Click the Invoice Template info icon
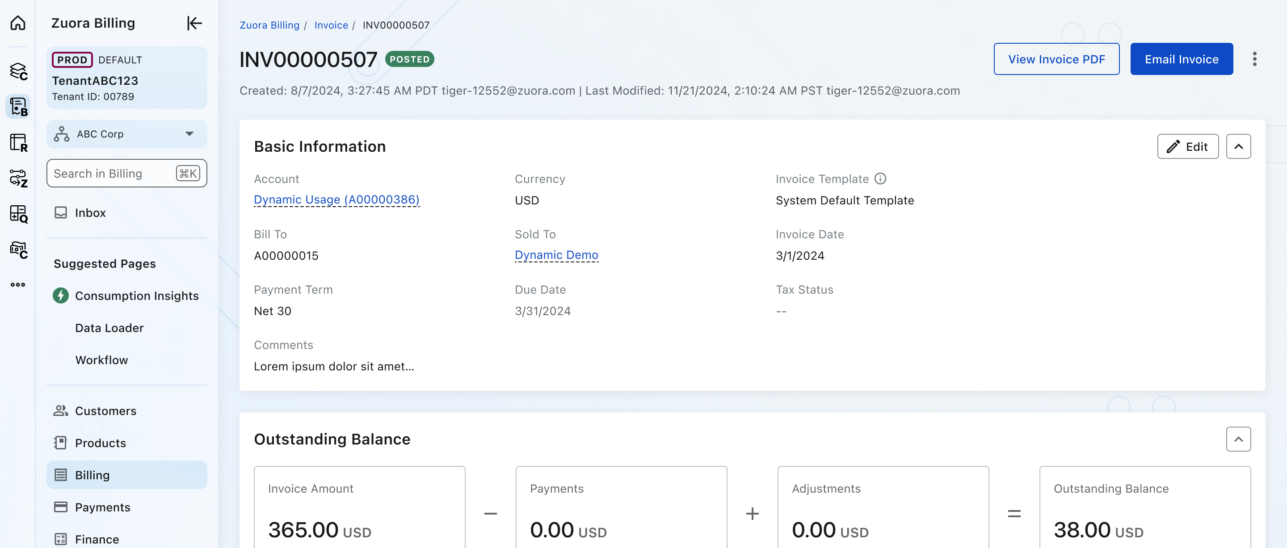Image resolution: width=1287 pixels, height=548 pixels. tap(880, 179)
